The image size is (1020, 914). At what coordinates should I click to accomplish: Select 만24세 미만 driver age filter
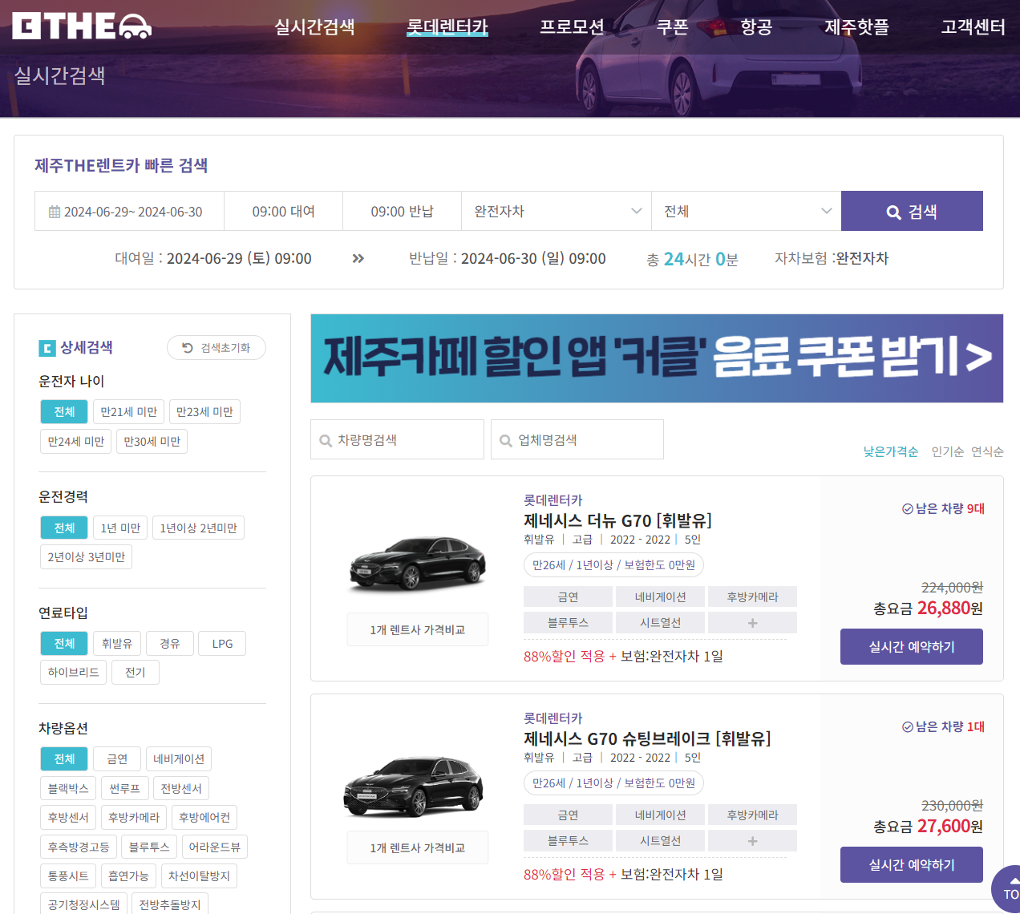(x=76, y=442)
